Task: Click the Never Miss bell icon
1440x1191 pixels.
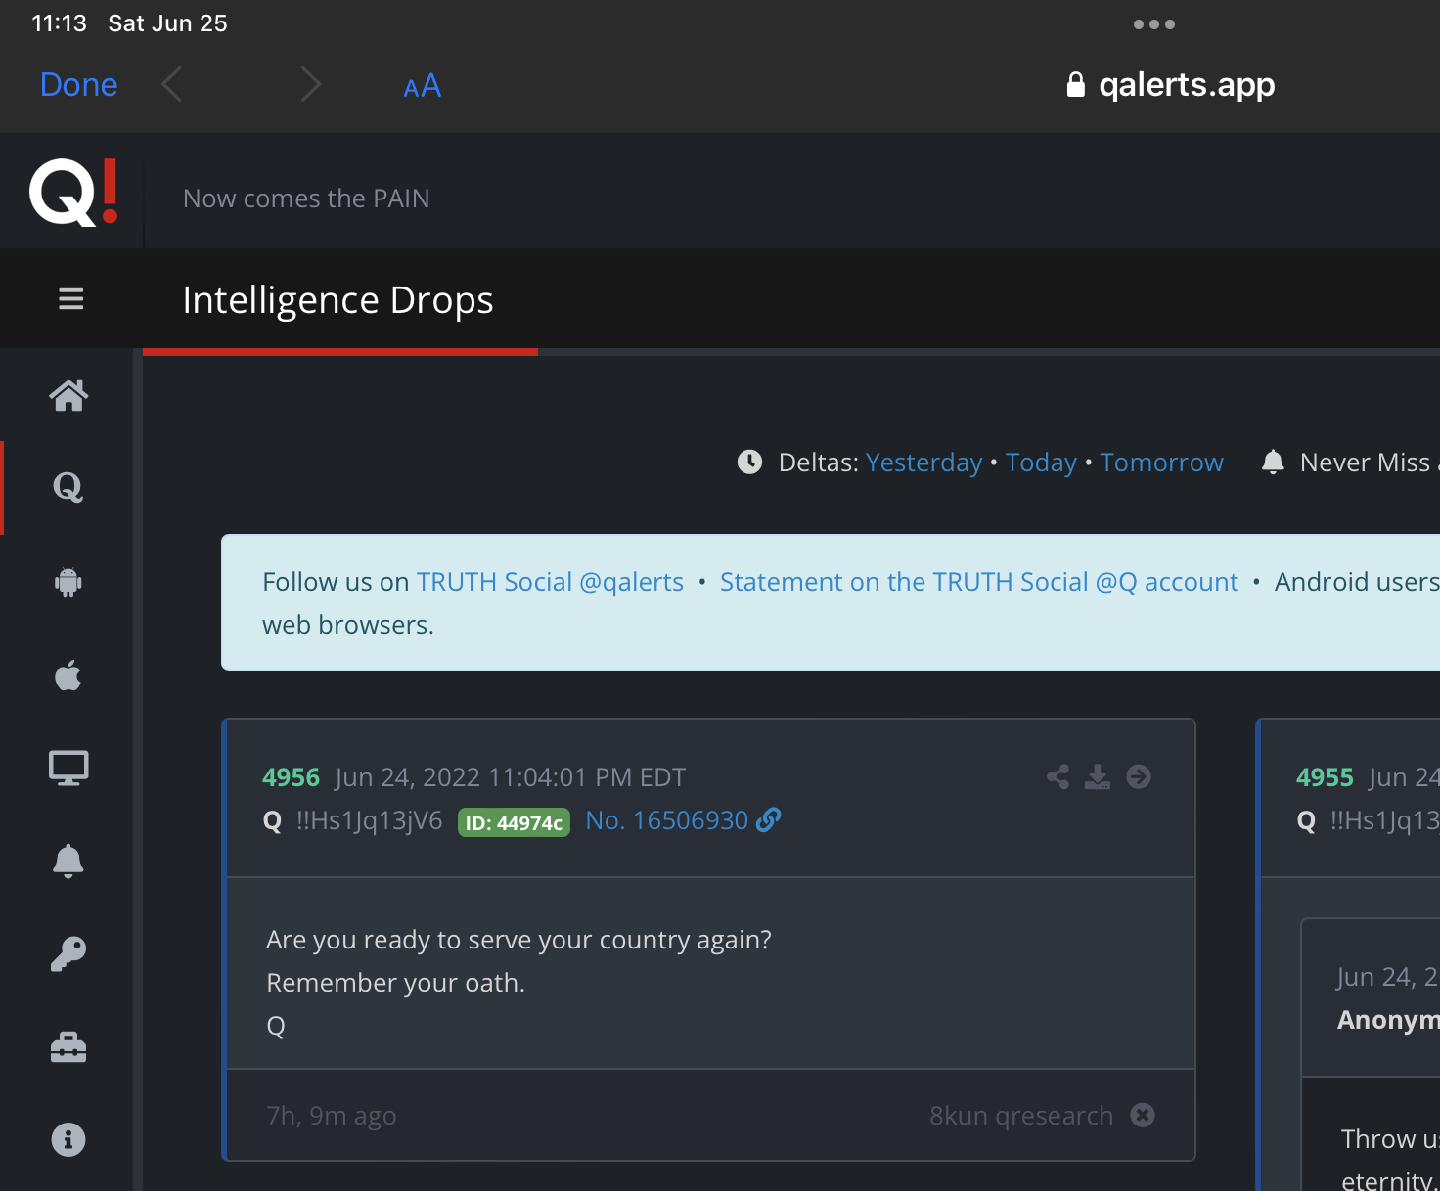Action: 1273,462
